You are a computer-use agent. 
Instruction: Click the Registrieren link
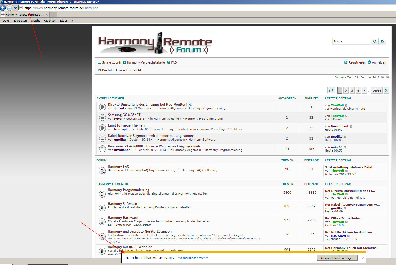click(x=355, y=62)
